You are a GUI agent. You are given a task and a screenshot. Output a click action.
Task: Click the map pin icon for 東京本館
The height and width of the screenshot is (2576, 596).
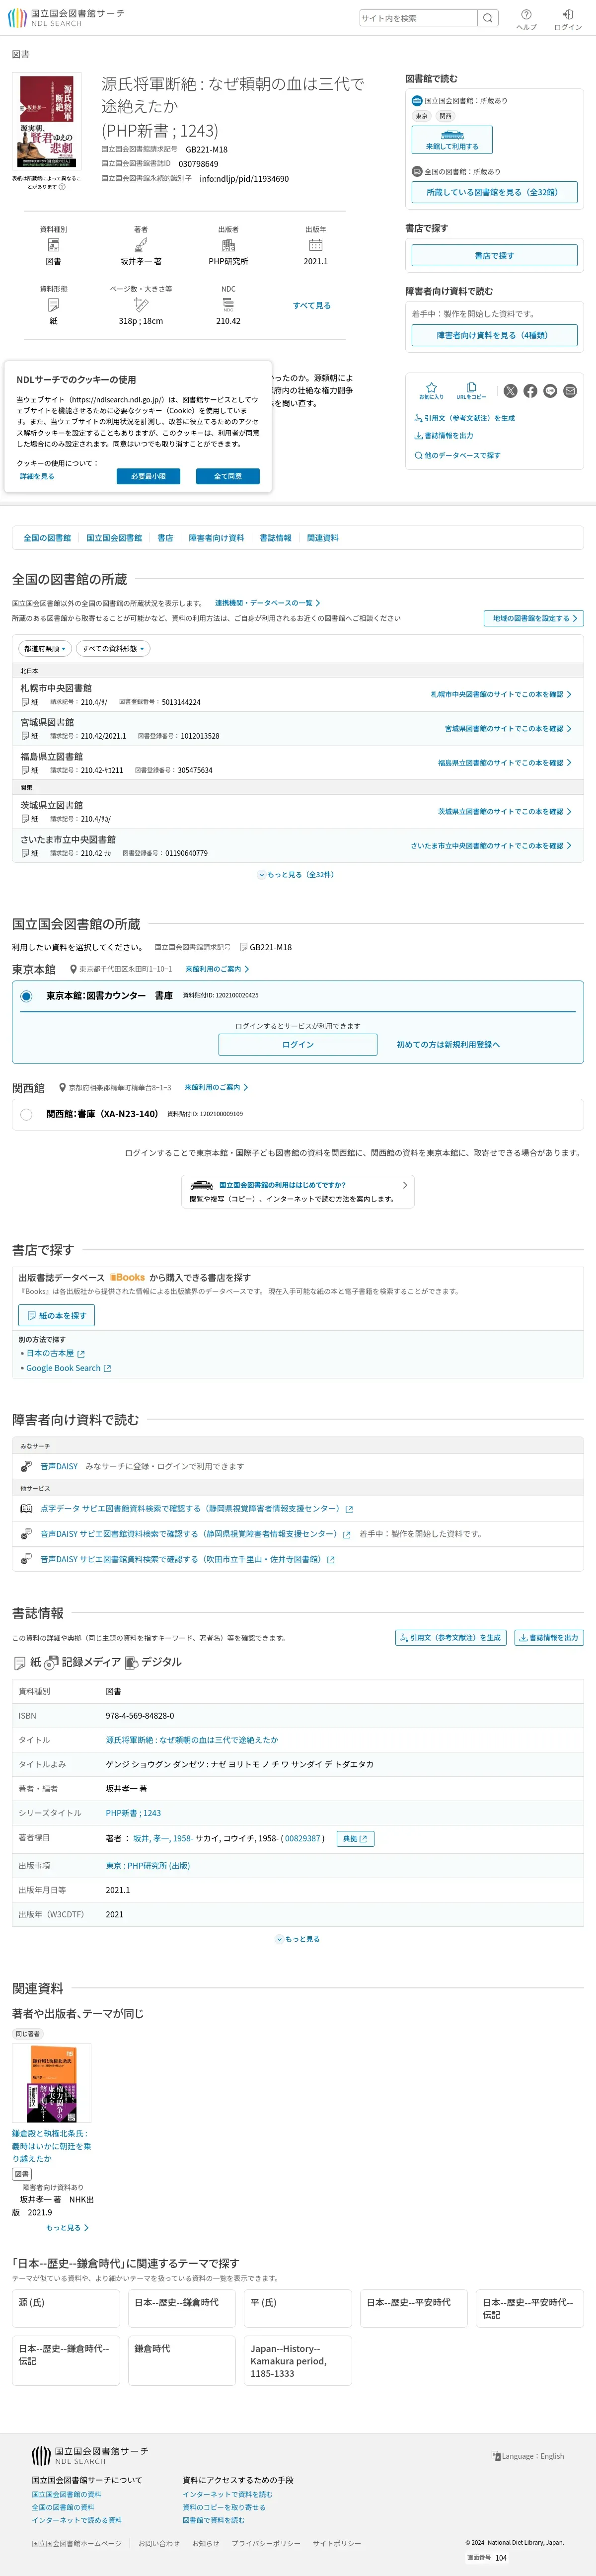tap(73, 969)
